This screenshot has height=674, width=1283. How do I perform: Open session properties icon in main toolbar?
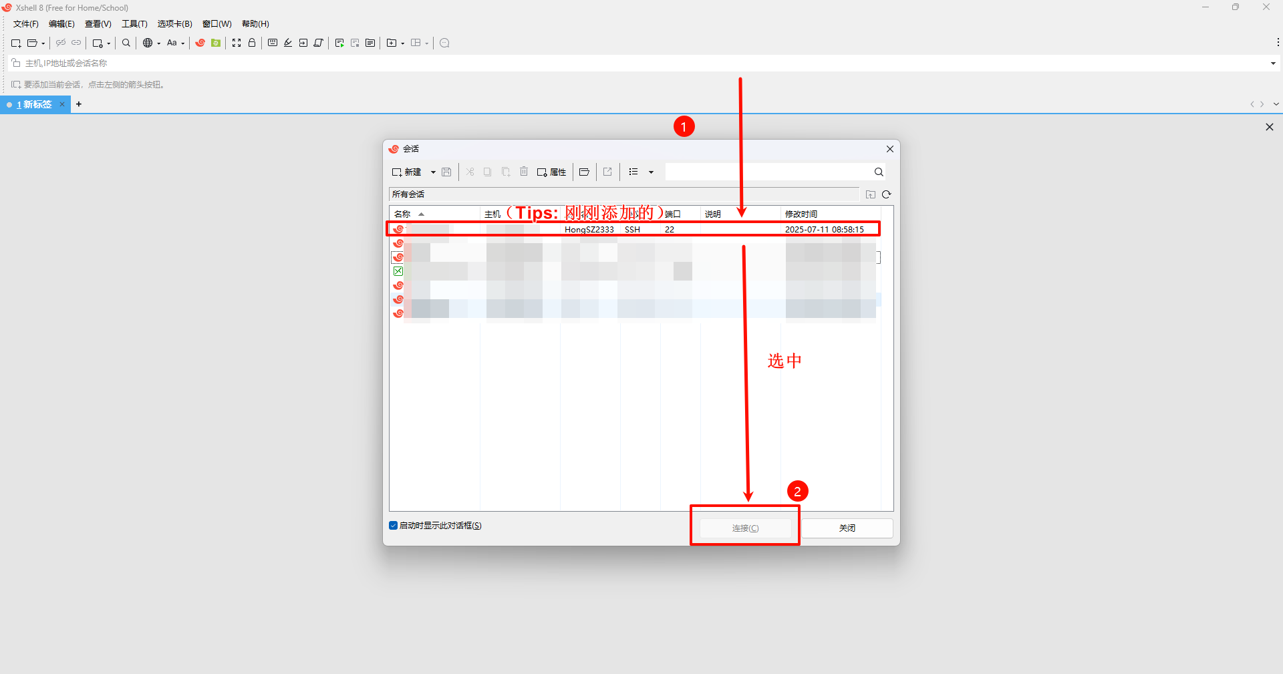click(x=98, y=43)
